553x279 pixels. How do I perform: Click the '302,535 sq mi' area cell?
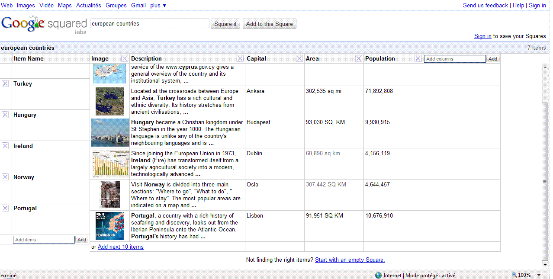tap(334, 102)
